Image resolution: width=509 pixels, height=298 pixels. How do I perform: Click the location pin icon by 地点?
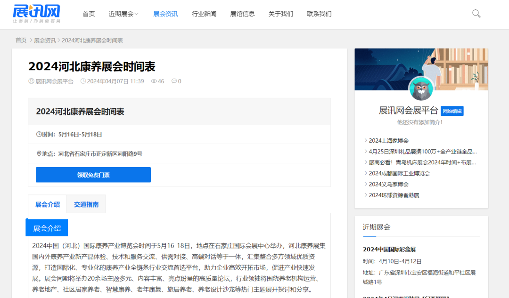pyautogui.click(x=39, y=153)
